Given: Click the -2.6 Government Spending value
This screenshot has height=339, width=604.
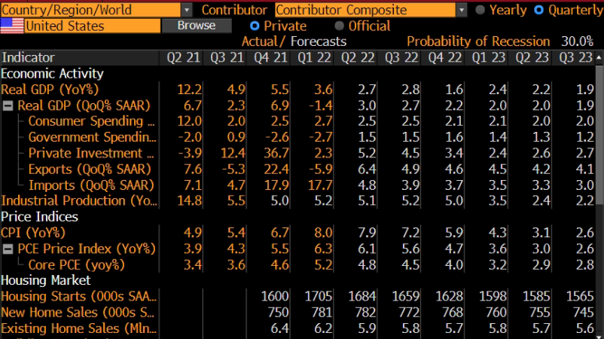Looking at the screenshot, I should (277, 137).
